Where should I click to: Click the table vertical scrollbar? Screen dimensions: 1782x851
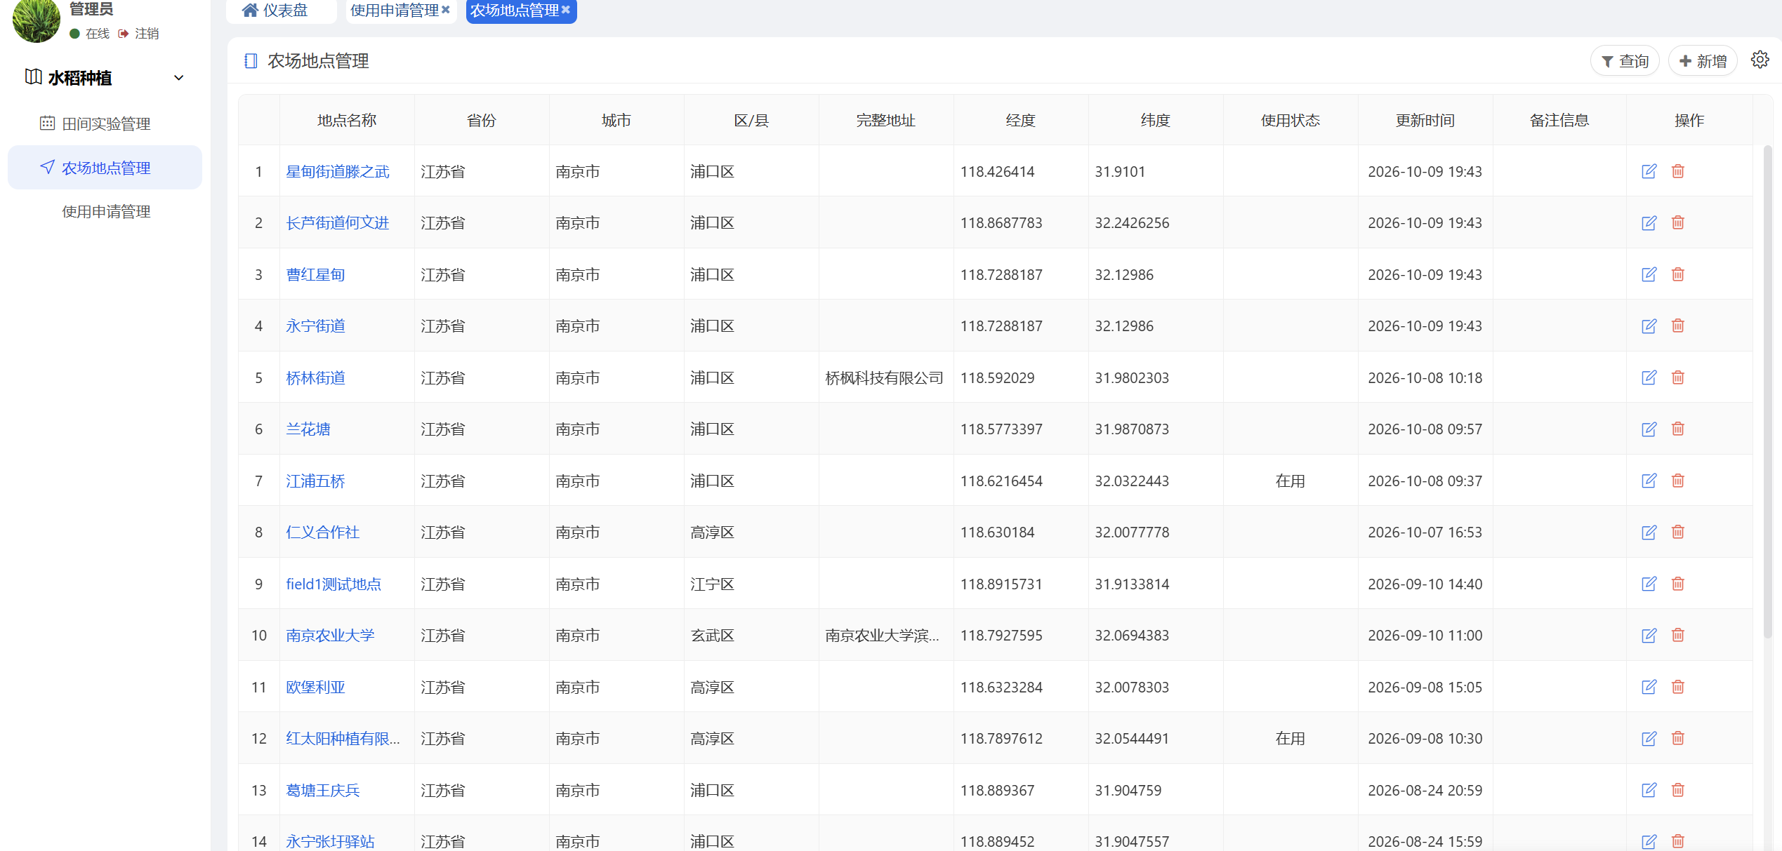1767,393
